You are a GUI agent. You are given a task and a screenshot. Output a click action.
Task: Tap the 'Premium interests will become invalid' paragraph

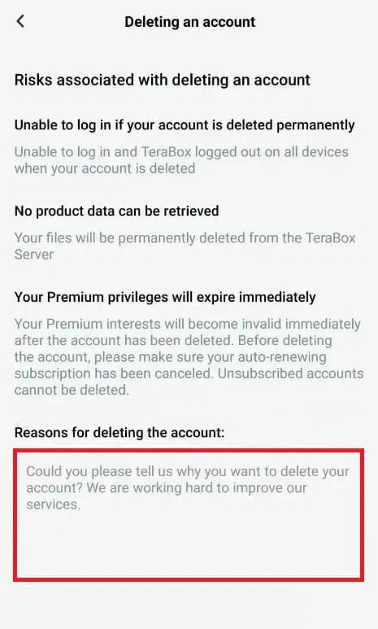point(189,356)
